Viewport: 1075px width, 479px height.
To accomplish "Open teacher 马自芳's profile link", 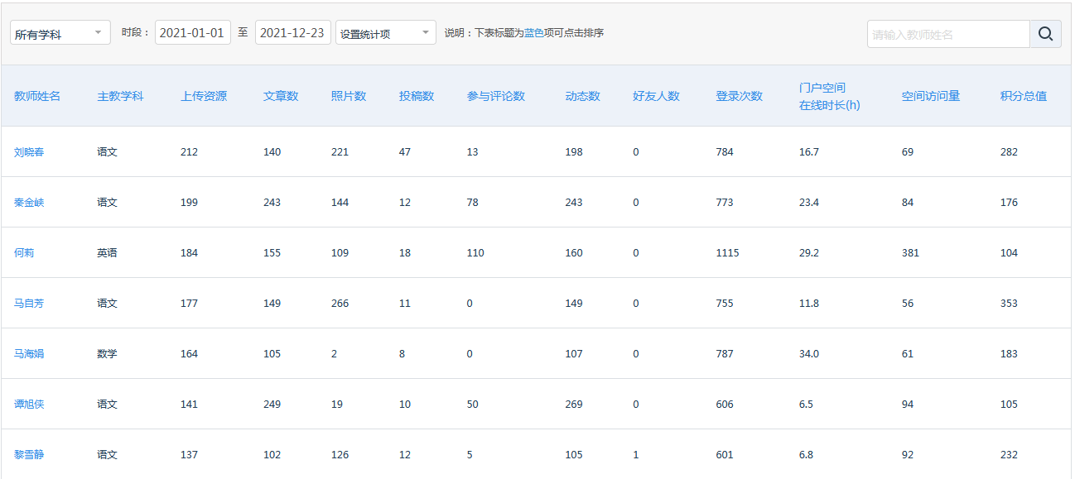I will 28,304.
